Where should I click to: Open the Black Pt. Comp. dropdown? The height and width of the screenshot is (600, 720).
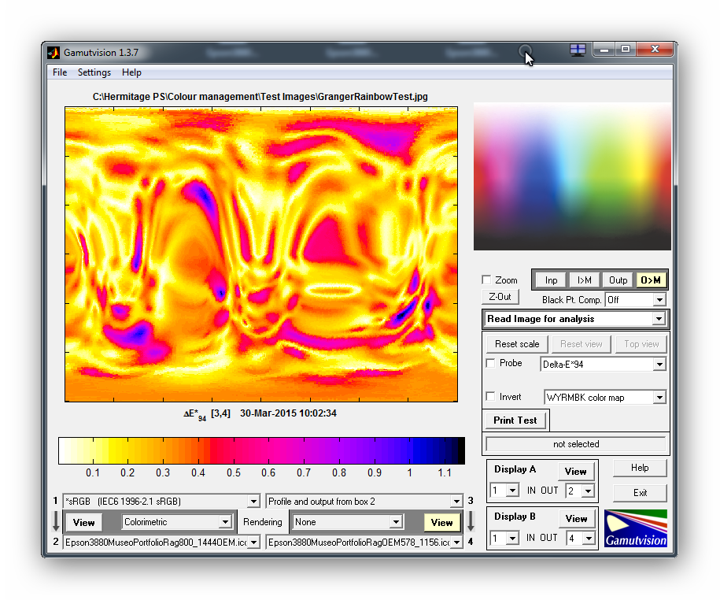coord(635,300)
